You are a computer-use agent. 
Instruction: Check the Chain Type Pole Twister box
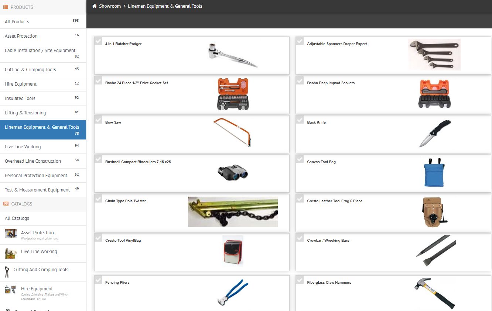[x=98, y=198]
